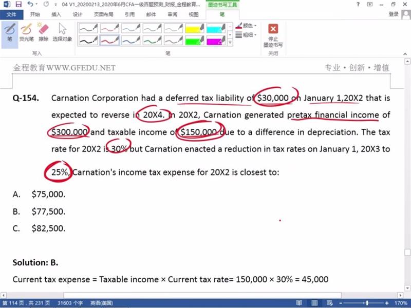Image resolution: width=411 pixels, height=308 pixels.
Task: Click the 170% zoom level button
Action: (x=400, y=303)
